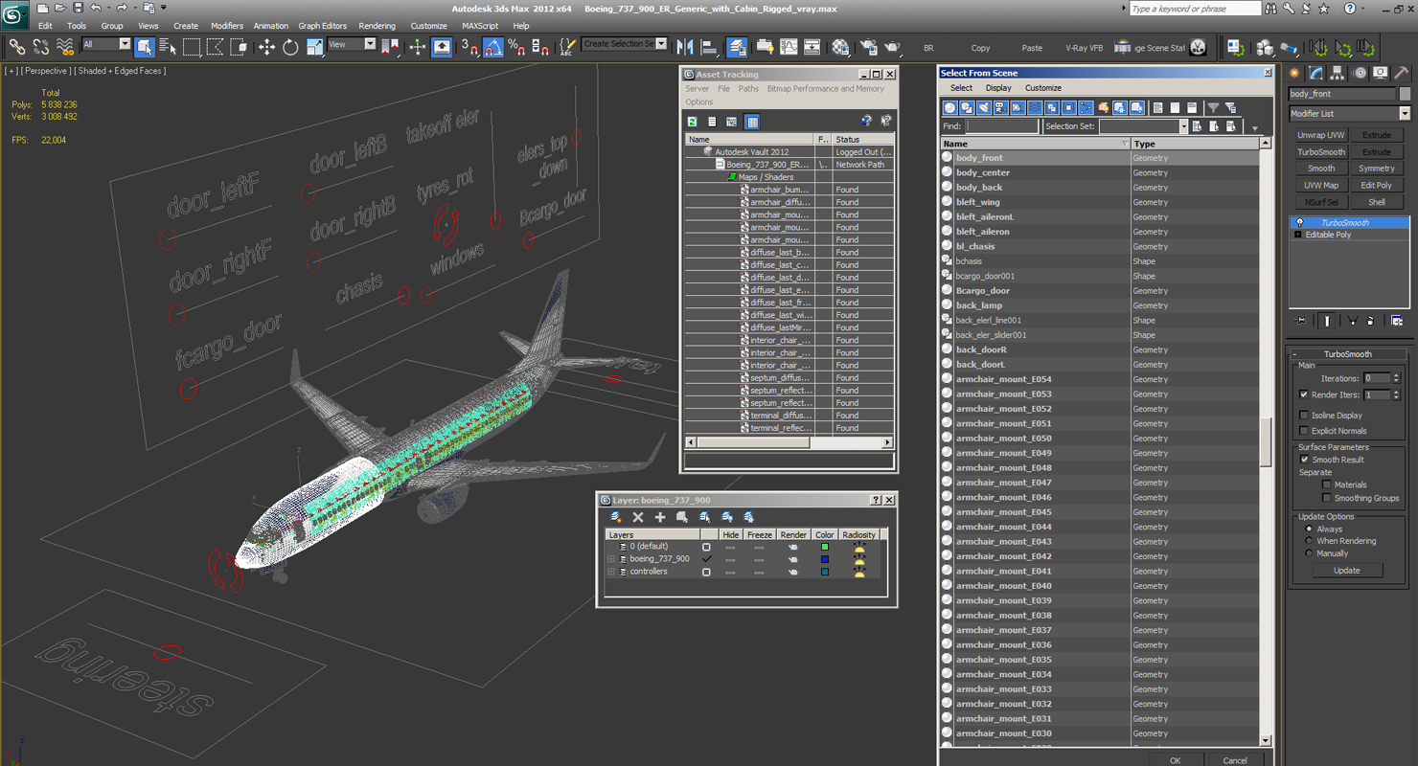Click Delete layer X icon in Layer dialog
This screenshot has height=766, width=1418.
coord(638,517)
